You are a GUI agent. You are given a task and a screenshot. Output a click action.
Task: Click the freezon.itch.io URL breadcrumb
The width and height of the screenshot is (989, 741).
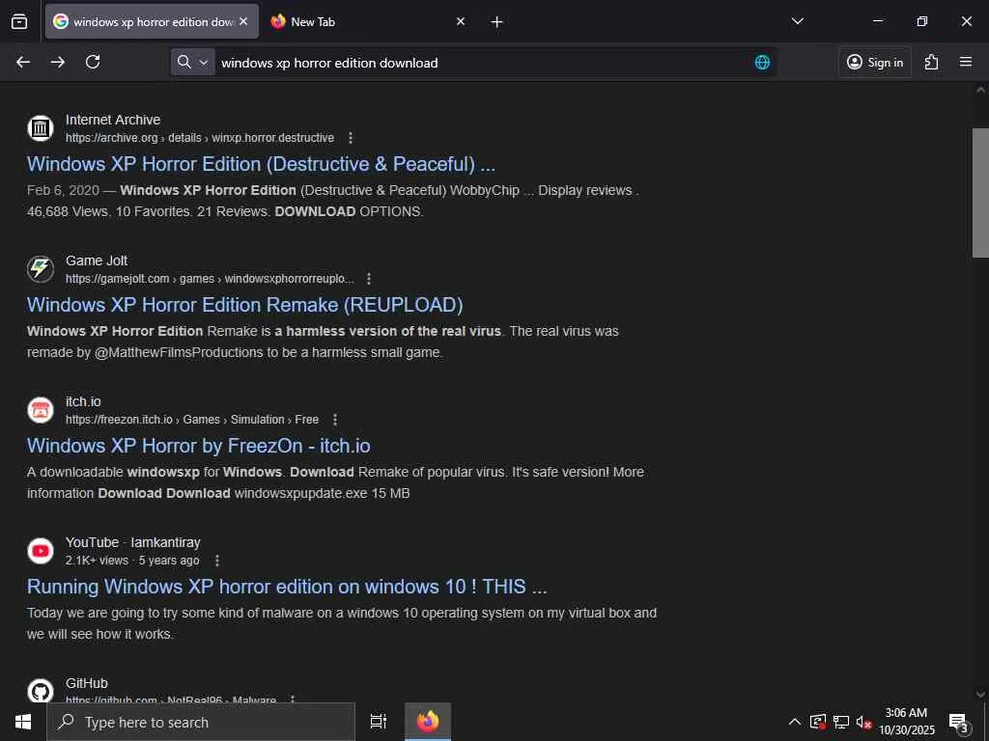click(x=192, y=420)
